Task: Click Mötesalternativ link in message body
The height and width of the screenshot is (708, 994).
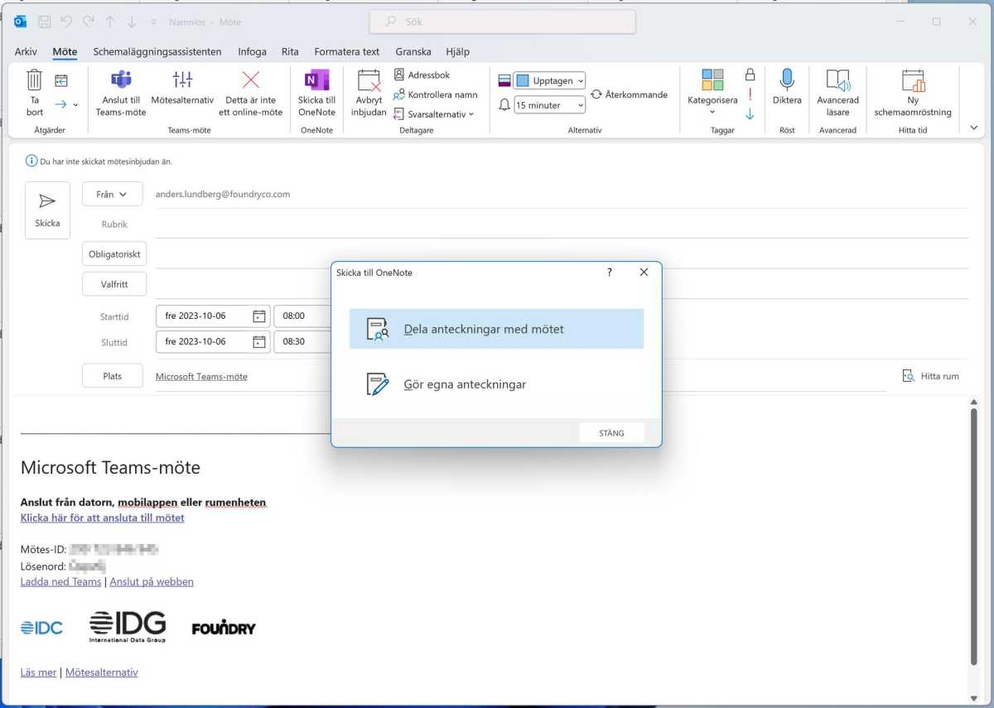Action: (x=102, y=672)
